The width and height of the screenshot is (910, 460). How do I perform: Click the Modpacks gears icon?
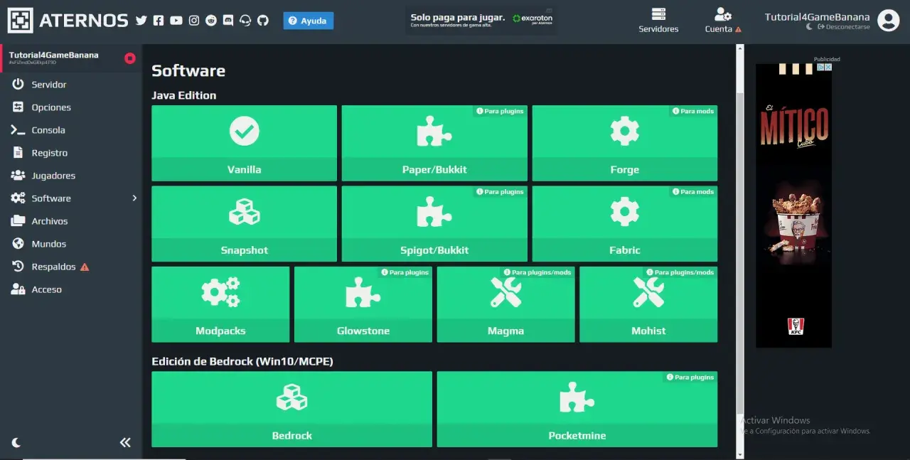coord(220,292)
